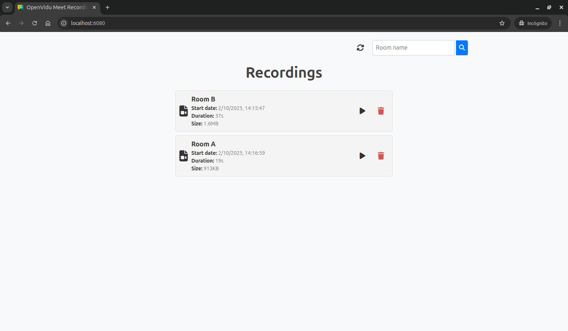This screenshot has width=568, height=331.
Task: Open the tab search dropdown arrow
Action: (7, 7)
